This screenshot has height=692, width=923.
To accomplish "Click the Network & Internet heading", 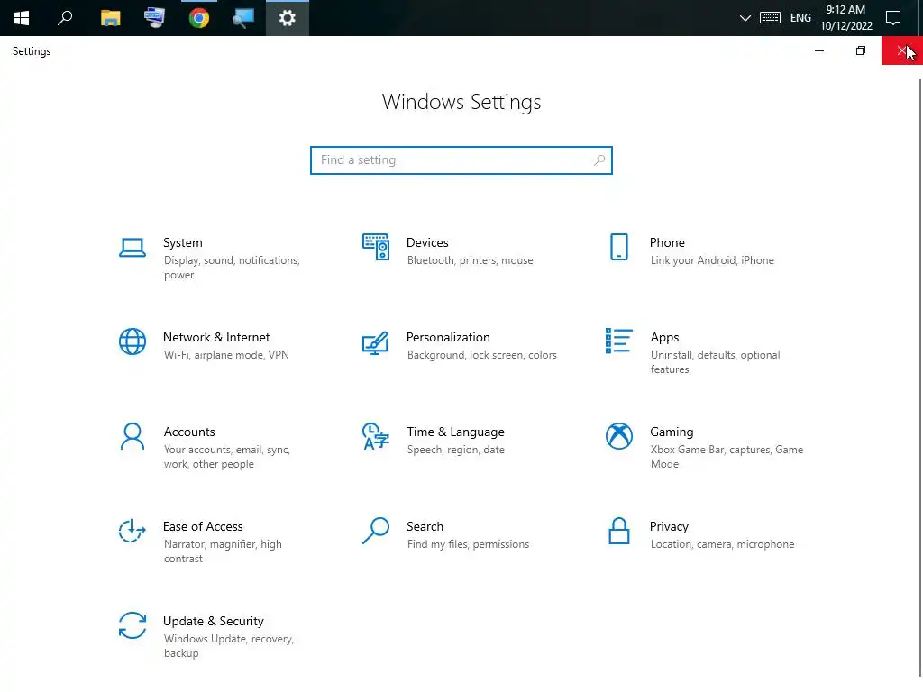I will click(x=216, y=337).
